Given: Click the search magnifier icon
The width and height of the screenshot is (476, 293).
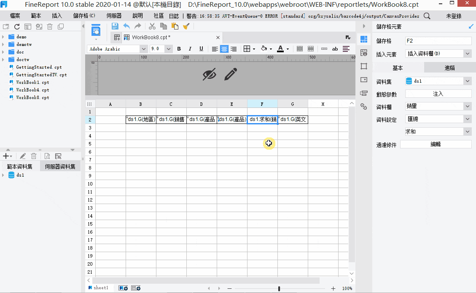Looking at the screenshot, I should [x=427, y=16].
